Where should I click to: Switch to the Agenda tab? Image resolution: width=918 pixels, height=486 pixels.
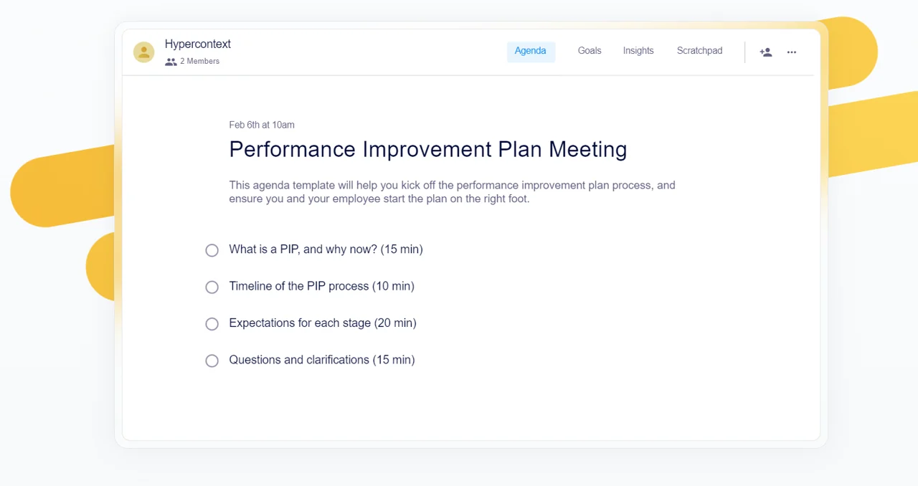coord(531,51)
